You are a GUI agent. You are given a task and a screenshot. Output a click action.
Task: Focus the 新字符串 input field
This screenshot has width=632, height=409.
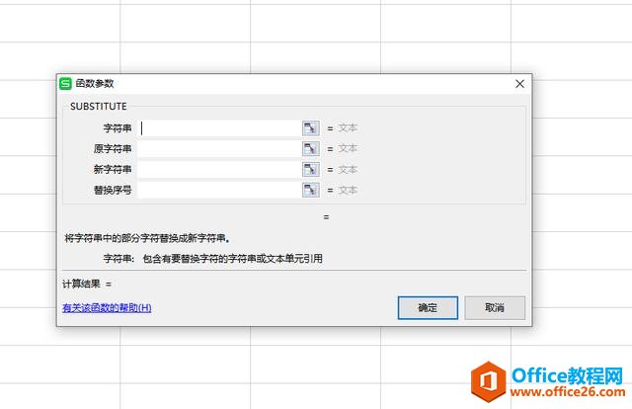click(219, 169)
